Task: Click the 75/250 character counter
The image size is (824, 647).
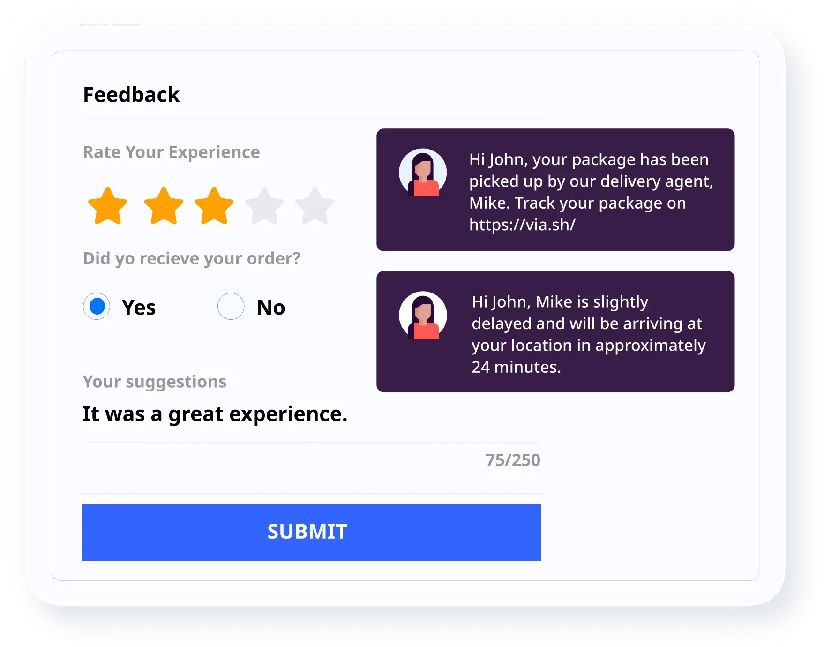Action: point(513,460)
